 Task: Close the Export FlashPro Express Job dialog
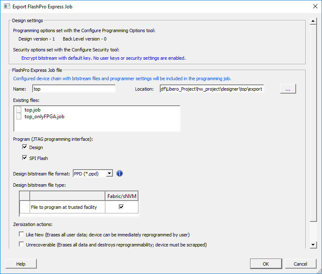(315, 6)
